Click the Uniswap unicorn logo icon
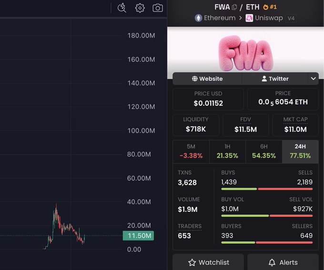The width and height of the screenshot is (324, 270). click(249, 18)
